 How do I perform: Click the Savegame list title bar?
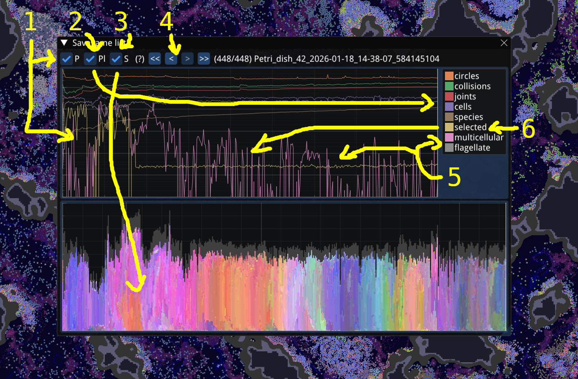pos(284,43)
